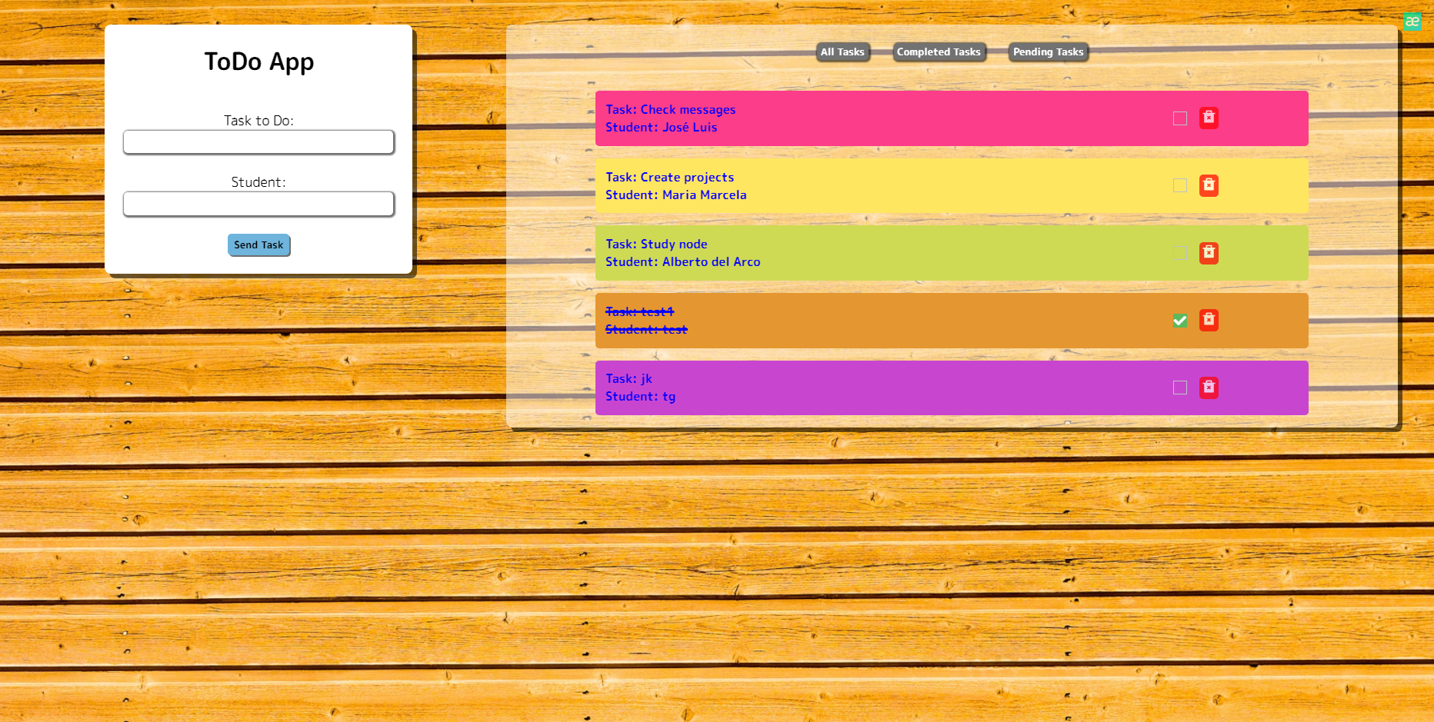Image resolution: width=1434 pixels, height=722 pixels.
Task: Switch to Pending Tasks view
Action: pyautogui.click(x=1048, y=52)
